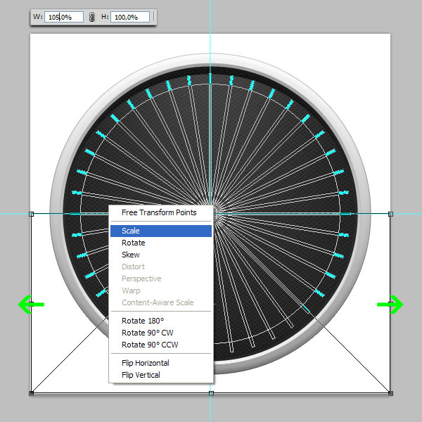Screen dimensions: 422x422
Task: Toggle the aspect ratio chain link icon
Action: click(x=91, y=17)
